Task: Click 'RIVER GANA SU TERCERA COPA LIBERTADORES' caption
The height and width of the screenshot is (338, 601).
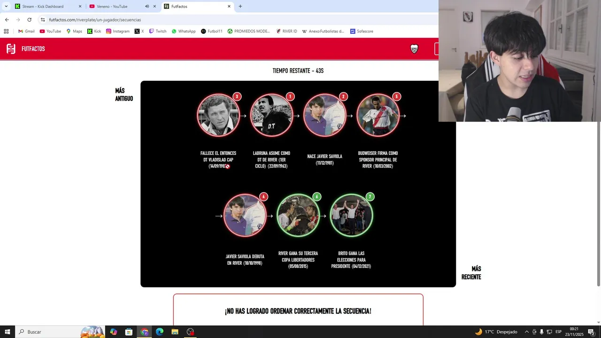Action: click(x=298, y=260)
